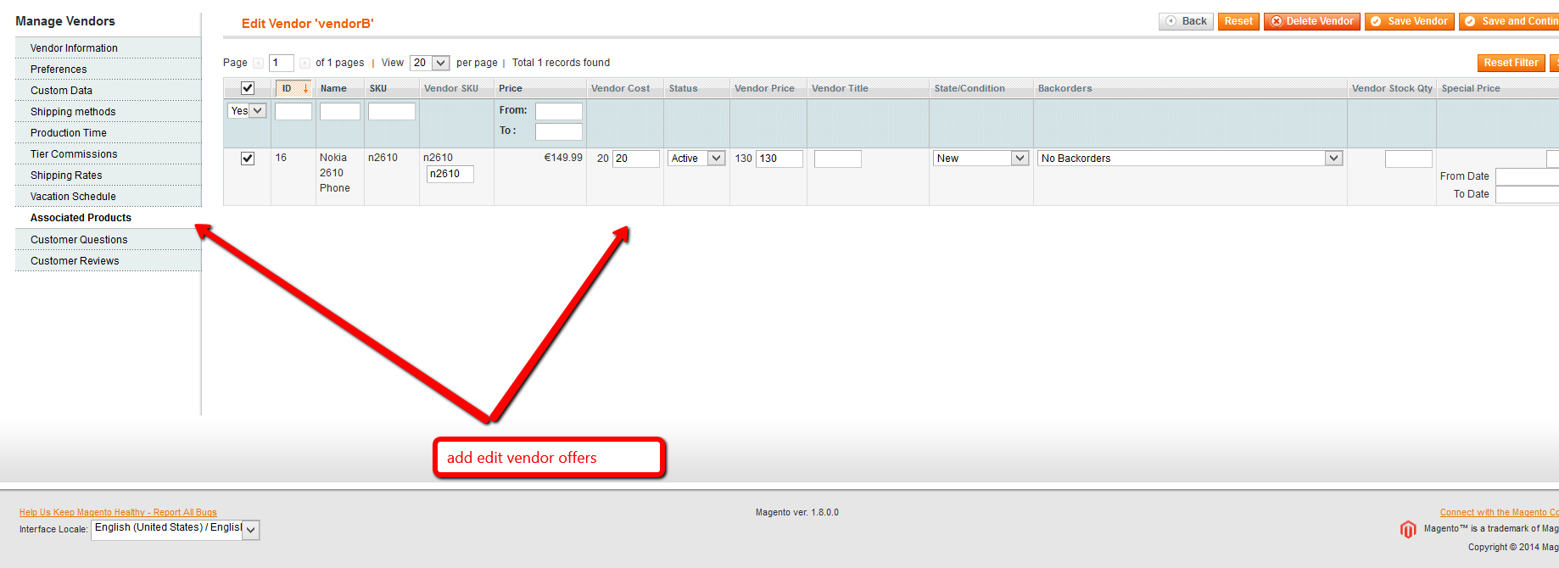Viewport: 1559px width, 568px height.
Task: Open the Active status dropdown
Action: click(696, 159)
